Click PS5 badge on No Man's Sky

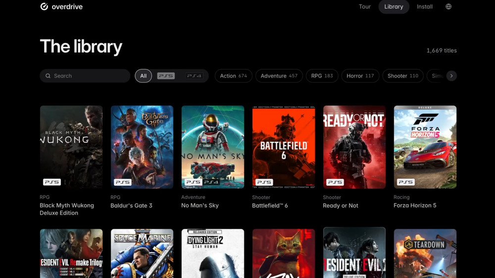click(x=193, y=182)
